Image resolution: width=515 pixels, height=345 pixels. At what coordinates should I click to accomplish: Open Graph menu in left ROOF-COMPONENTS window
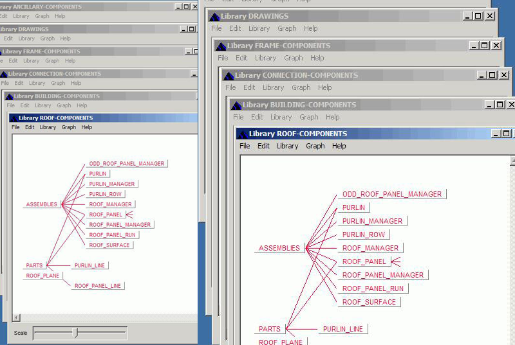pyautogui.click(x=69, y=127)
